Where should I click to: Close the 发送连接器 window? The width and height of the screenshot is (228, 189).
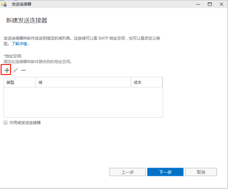pos(221,4)
